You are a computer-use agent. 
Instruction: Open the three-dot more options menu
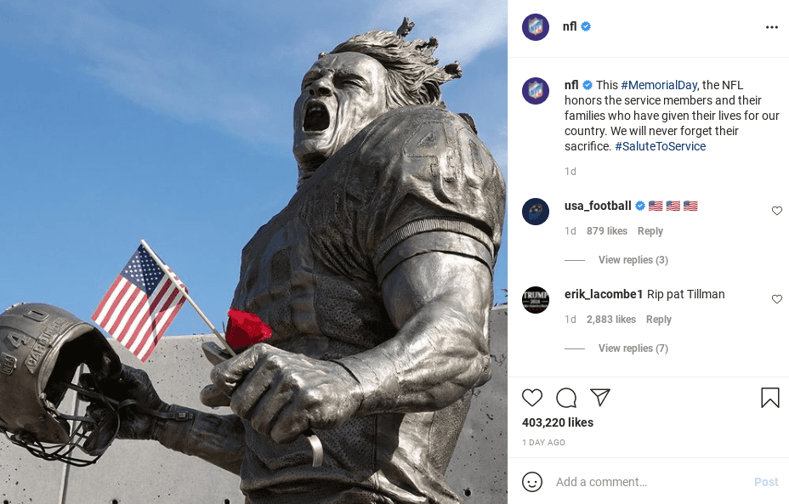pos(772,27)
